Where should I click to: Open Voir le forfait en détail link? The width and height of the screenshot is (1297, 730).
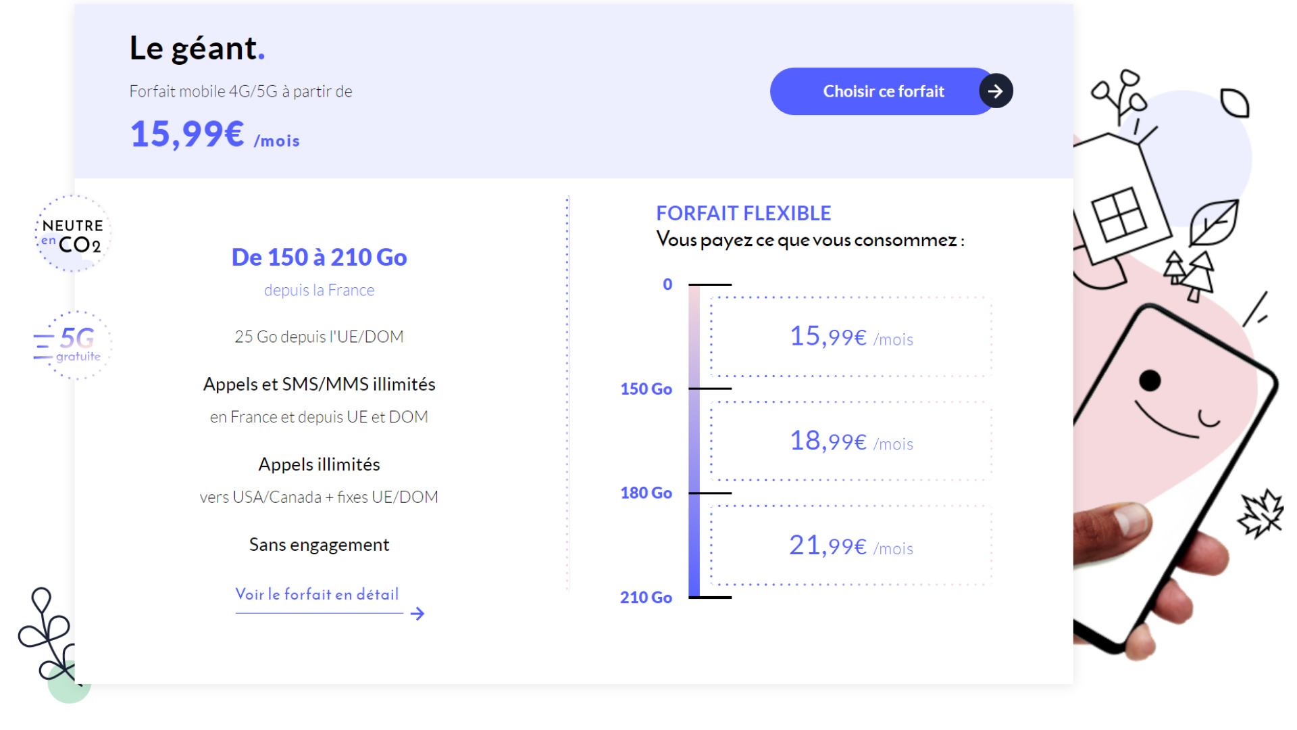point(317,594)
